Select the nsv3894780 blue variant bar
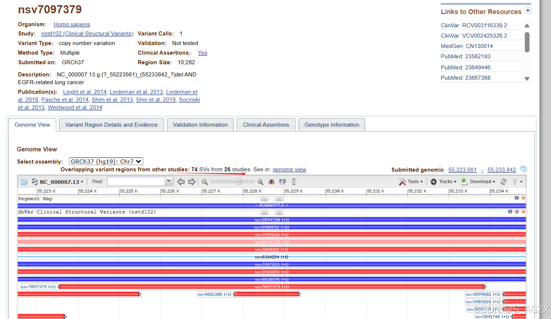Viewport: 551px width, 319px height. pyautogui.click(x=272, y=220)
